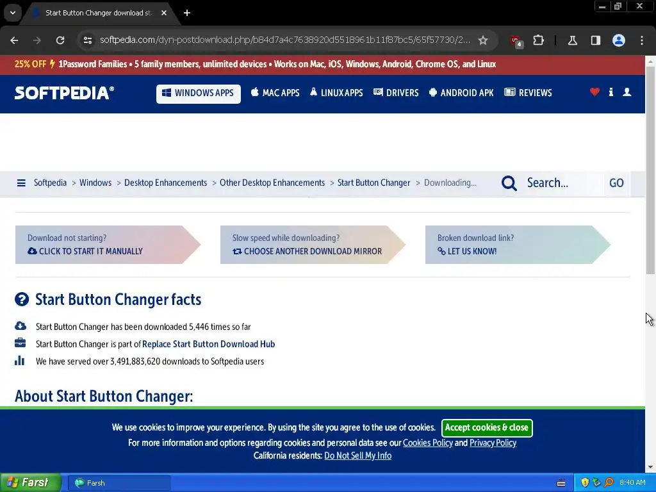Image resolution: width=656 pixels, height=492 pixels.
Task: Click the page vertical scrollbar thumb
Action: (x=650, y=169)
